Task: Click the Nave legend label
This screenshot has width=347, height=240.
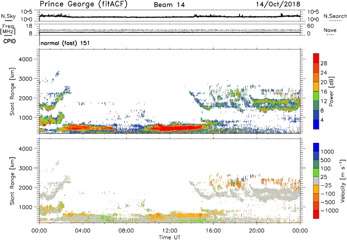Action: point(330,30)
